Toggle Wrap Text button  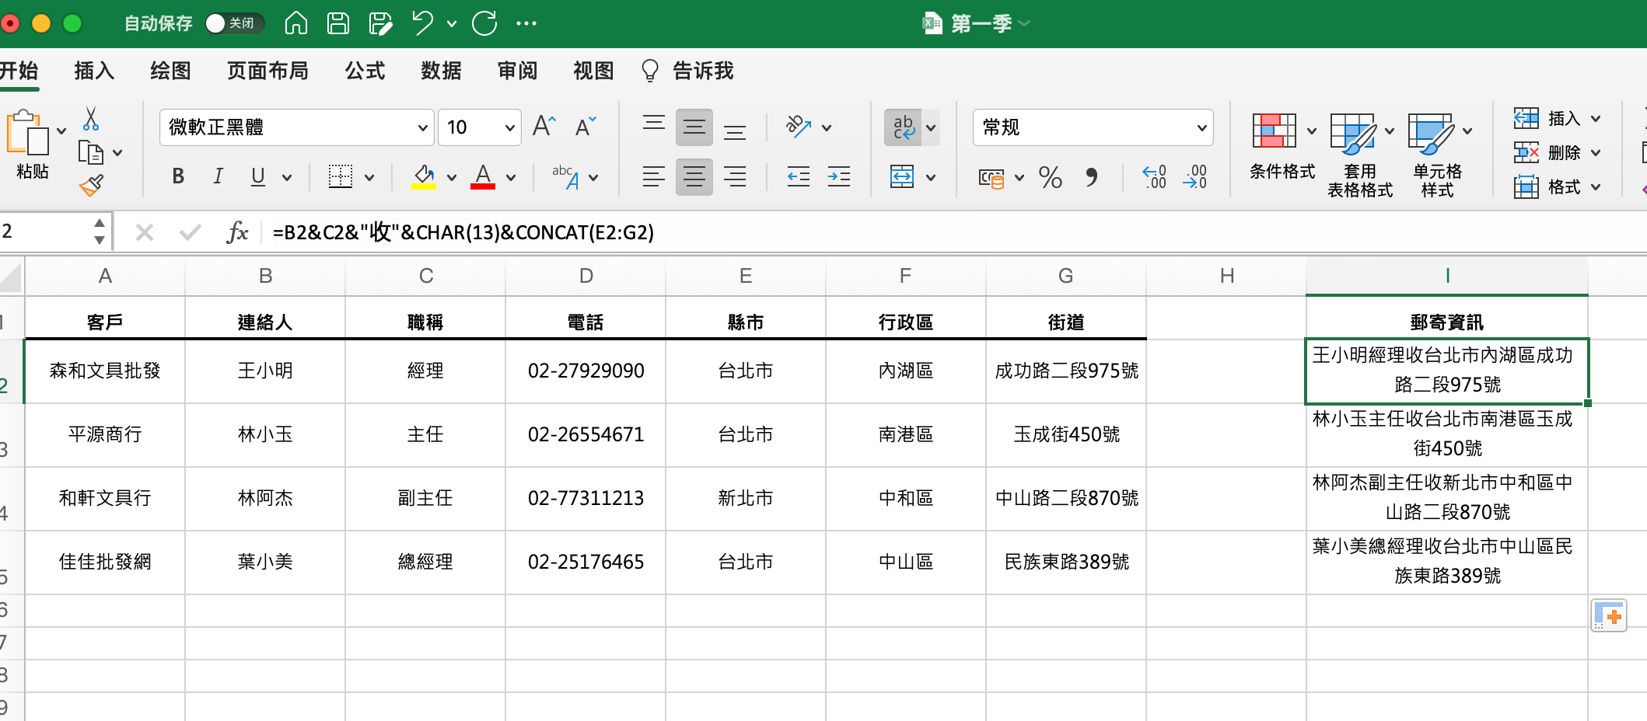pos(903,127)
